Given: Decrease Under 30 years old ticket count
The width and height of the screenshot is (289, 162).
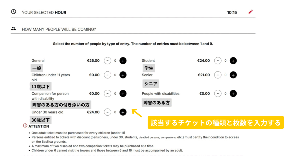Looking at the screenshot, I should tap(108, 112).
